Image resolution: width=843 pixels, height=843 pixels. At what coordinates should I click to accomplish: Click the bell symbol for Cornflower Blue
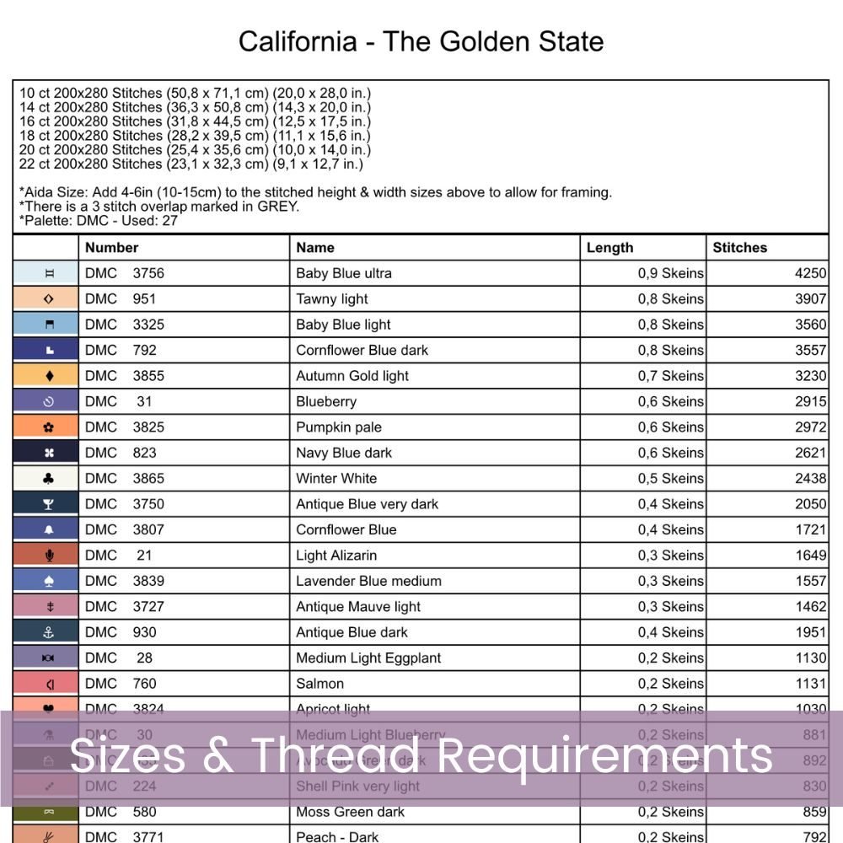(x=48, y=529)
